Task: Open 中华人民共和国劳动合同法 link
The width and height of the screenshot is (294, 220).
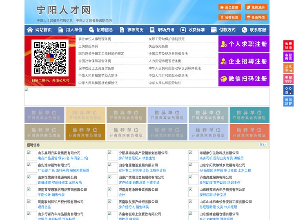Action: pos(98,76)
